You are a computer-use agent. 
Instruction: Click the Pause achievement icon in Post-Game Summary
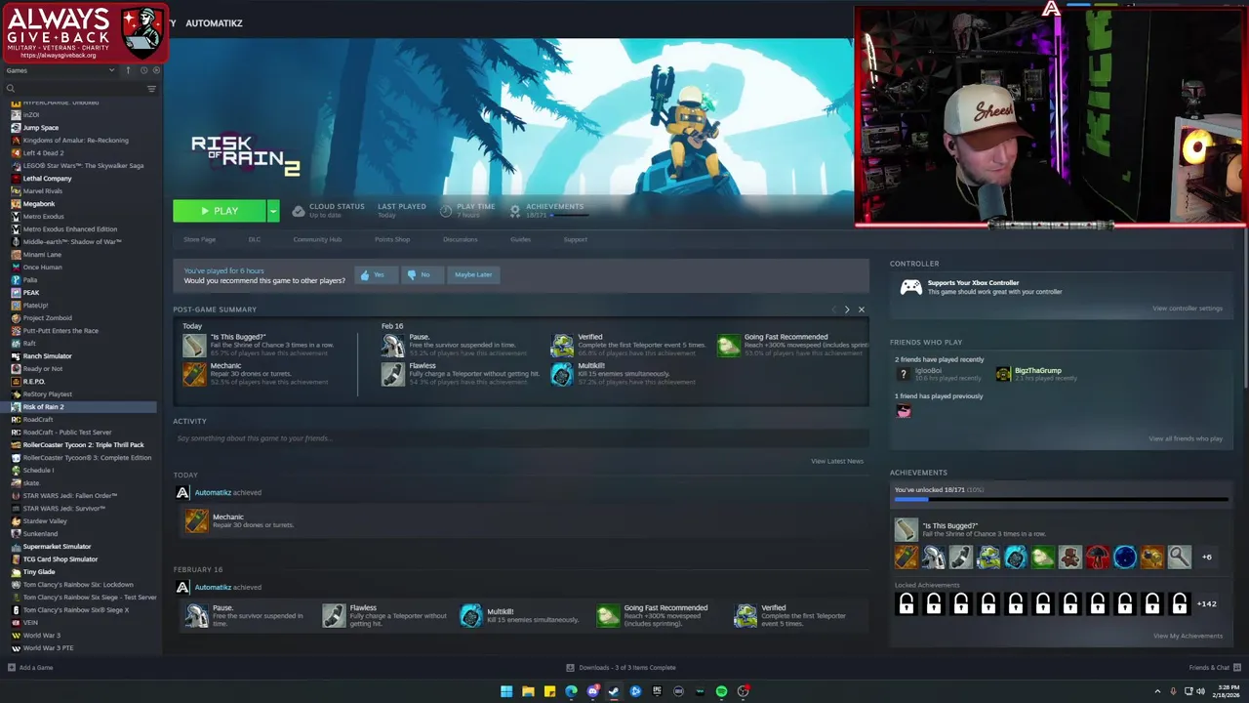pyautogui.click(x=392, y=345)
